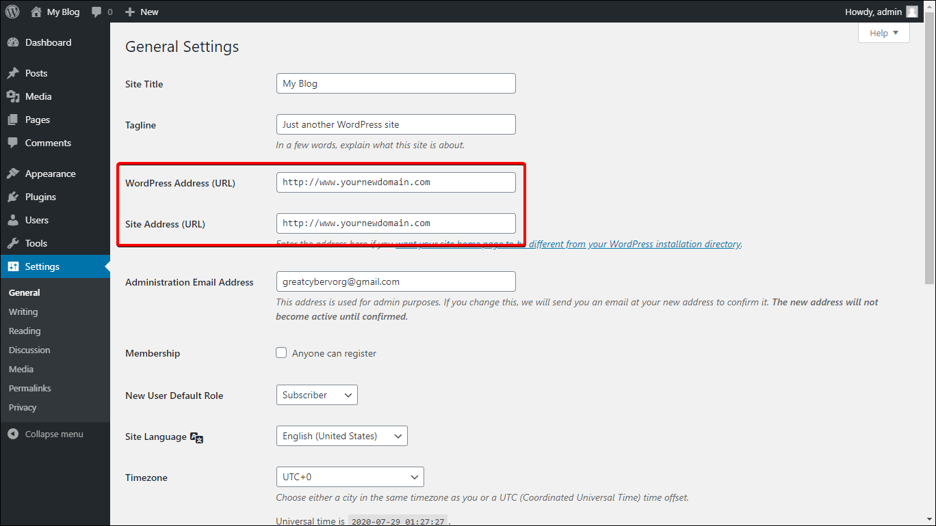Open the Privacy settings submenu
This screenshot has height=526, width=936.
tap(23, 407)
